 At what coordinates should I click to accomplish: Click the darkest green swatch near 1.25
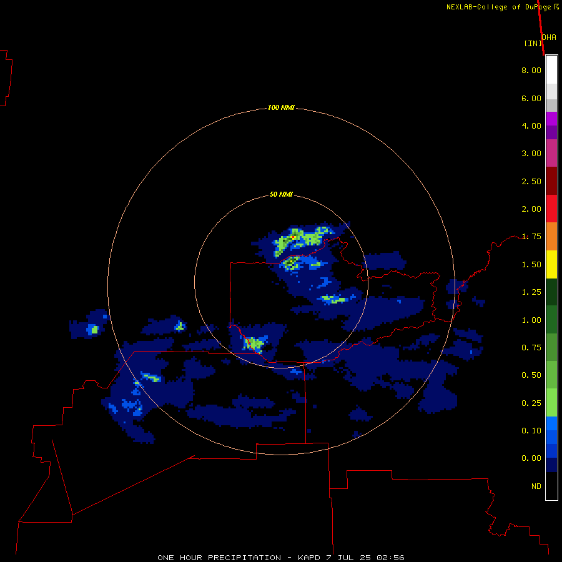tap(551, 292)
